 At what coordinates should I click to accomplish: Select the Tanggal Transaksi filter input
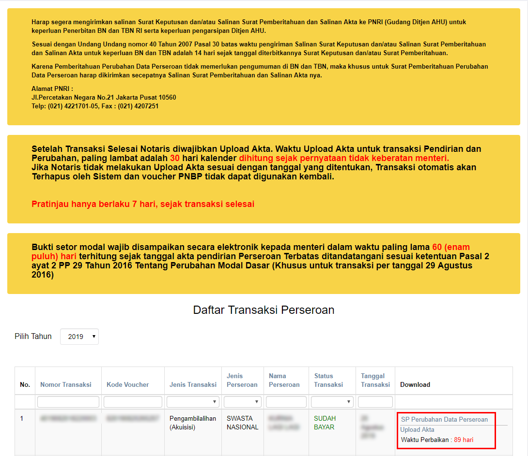tap(375, 402)
